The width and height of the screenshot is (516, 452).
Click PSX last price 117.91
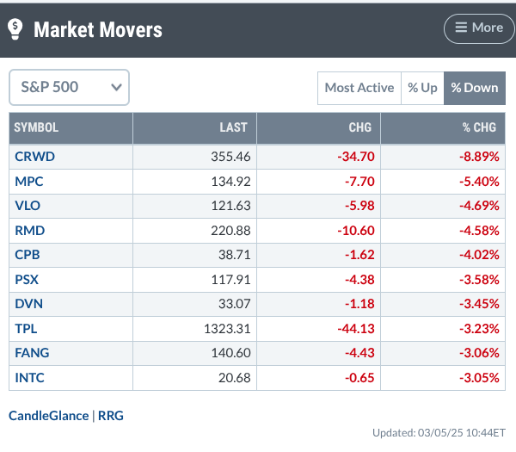tap(230, 280)
